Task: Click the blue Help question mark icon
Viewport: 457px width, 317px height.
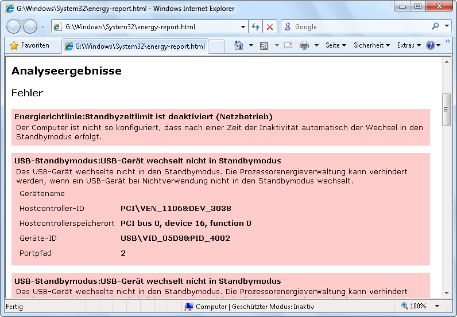Action: [431, 45]
